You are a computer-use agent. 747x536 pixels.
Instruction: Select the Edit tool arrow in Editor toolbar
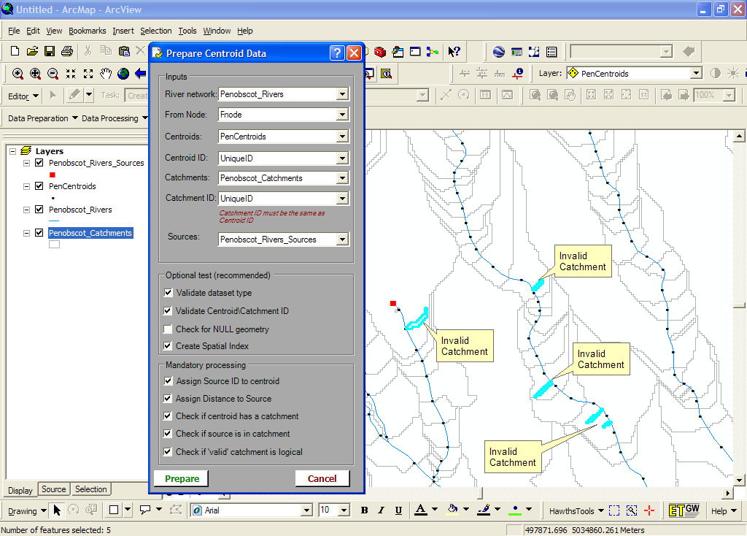(x=53, y=96)
